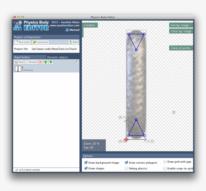Add a new rigid body
Viewport: 206px width, 191px height.
pos(19,62)
